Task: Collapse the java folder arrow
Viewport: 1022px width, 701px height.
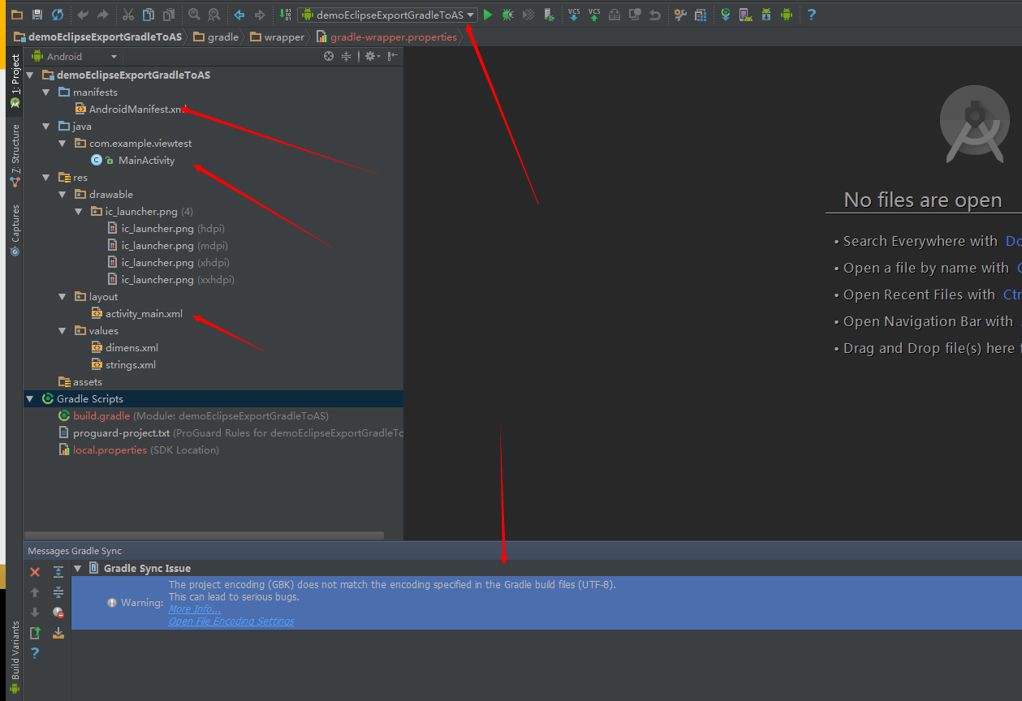Action: click(47, 126)
